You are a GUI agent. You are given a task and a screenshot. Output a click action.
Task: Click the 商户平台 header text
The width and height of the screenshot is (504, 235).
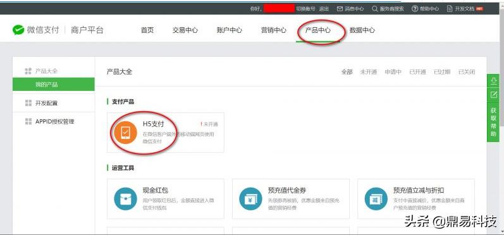tap(87, 30)
